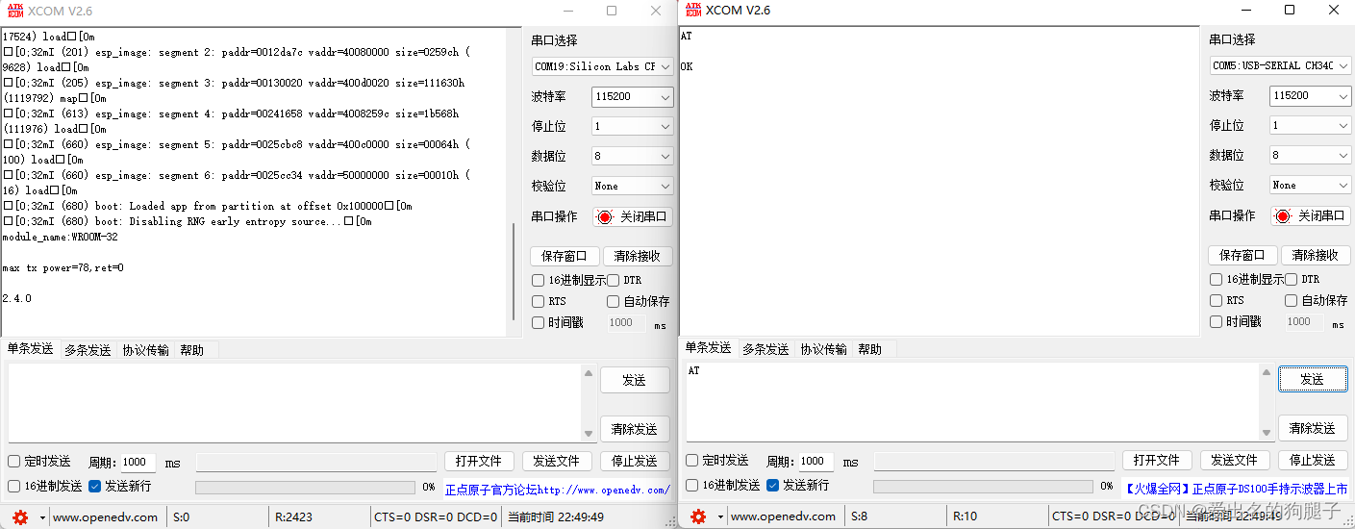Open 帮助 tab in right window
This screenshot has height=529, width=1355.
click(870, 349)
